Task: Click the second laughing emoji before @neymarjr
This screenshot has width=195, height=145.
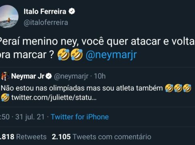Action: [x=77, y=54]
